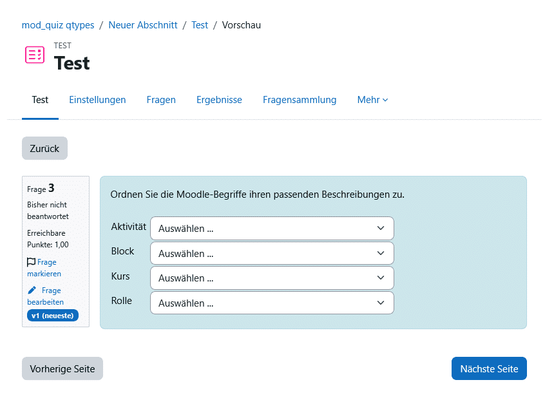545x409 pixels.
Task: Open the Ergebnisse tab
Action: pyautogui.click(x=219, y=100)
